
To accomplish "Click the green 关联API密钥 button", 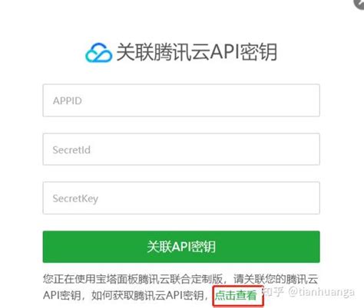I will (x=181, y=247).
